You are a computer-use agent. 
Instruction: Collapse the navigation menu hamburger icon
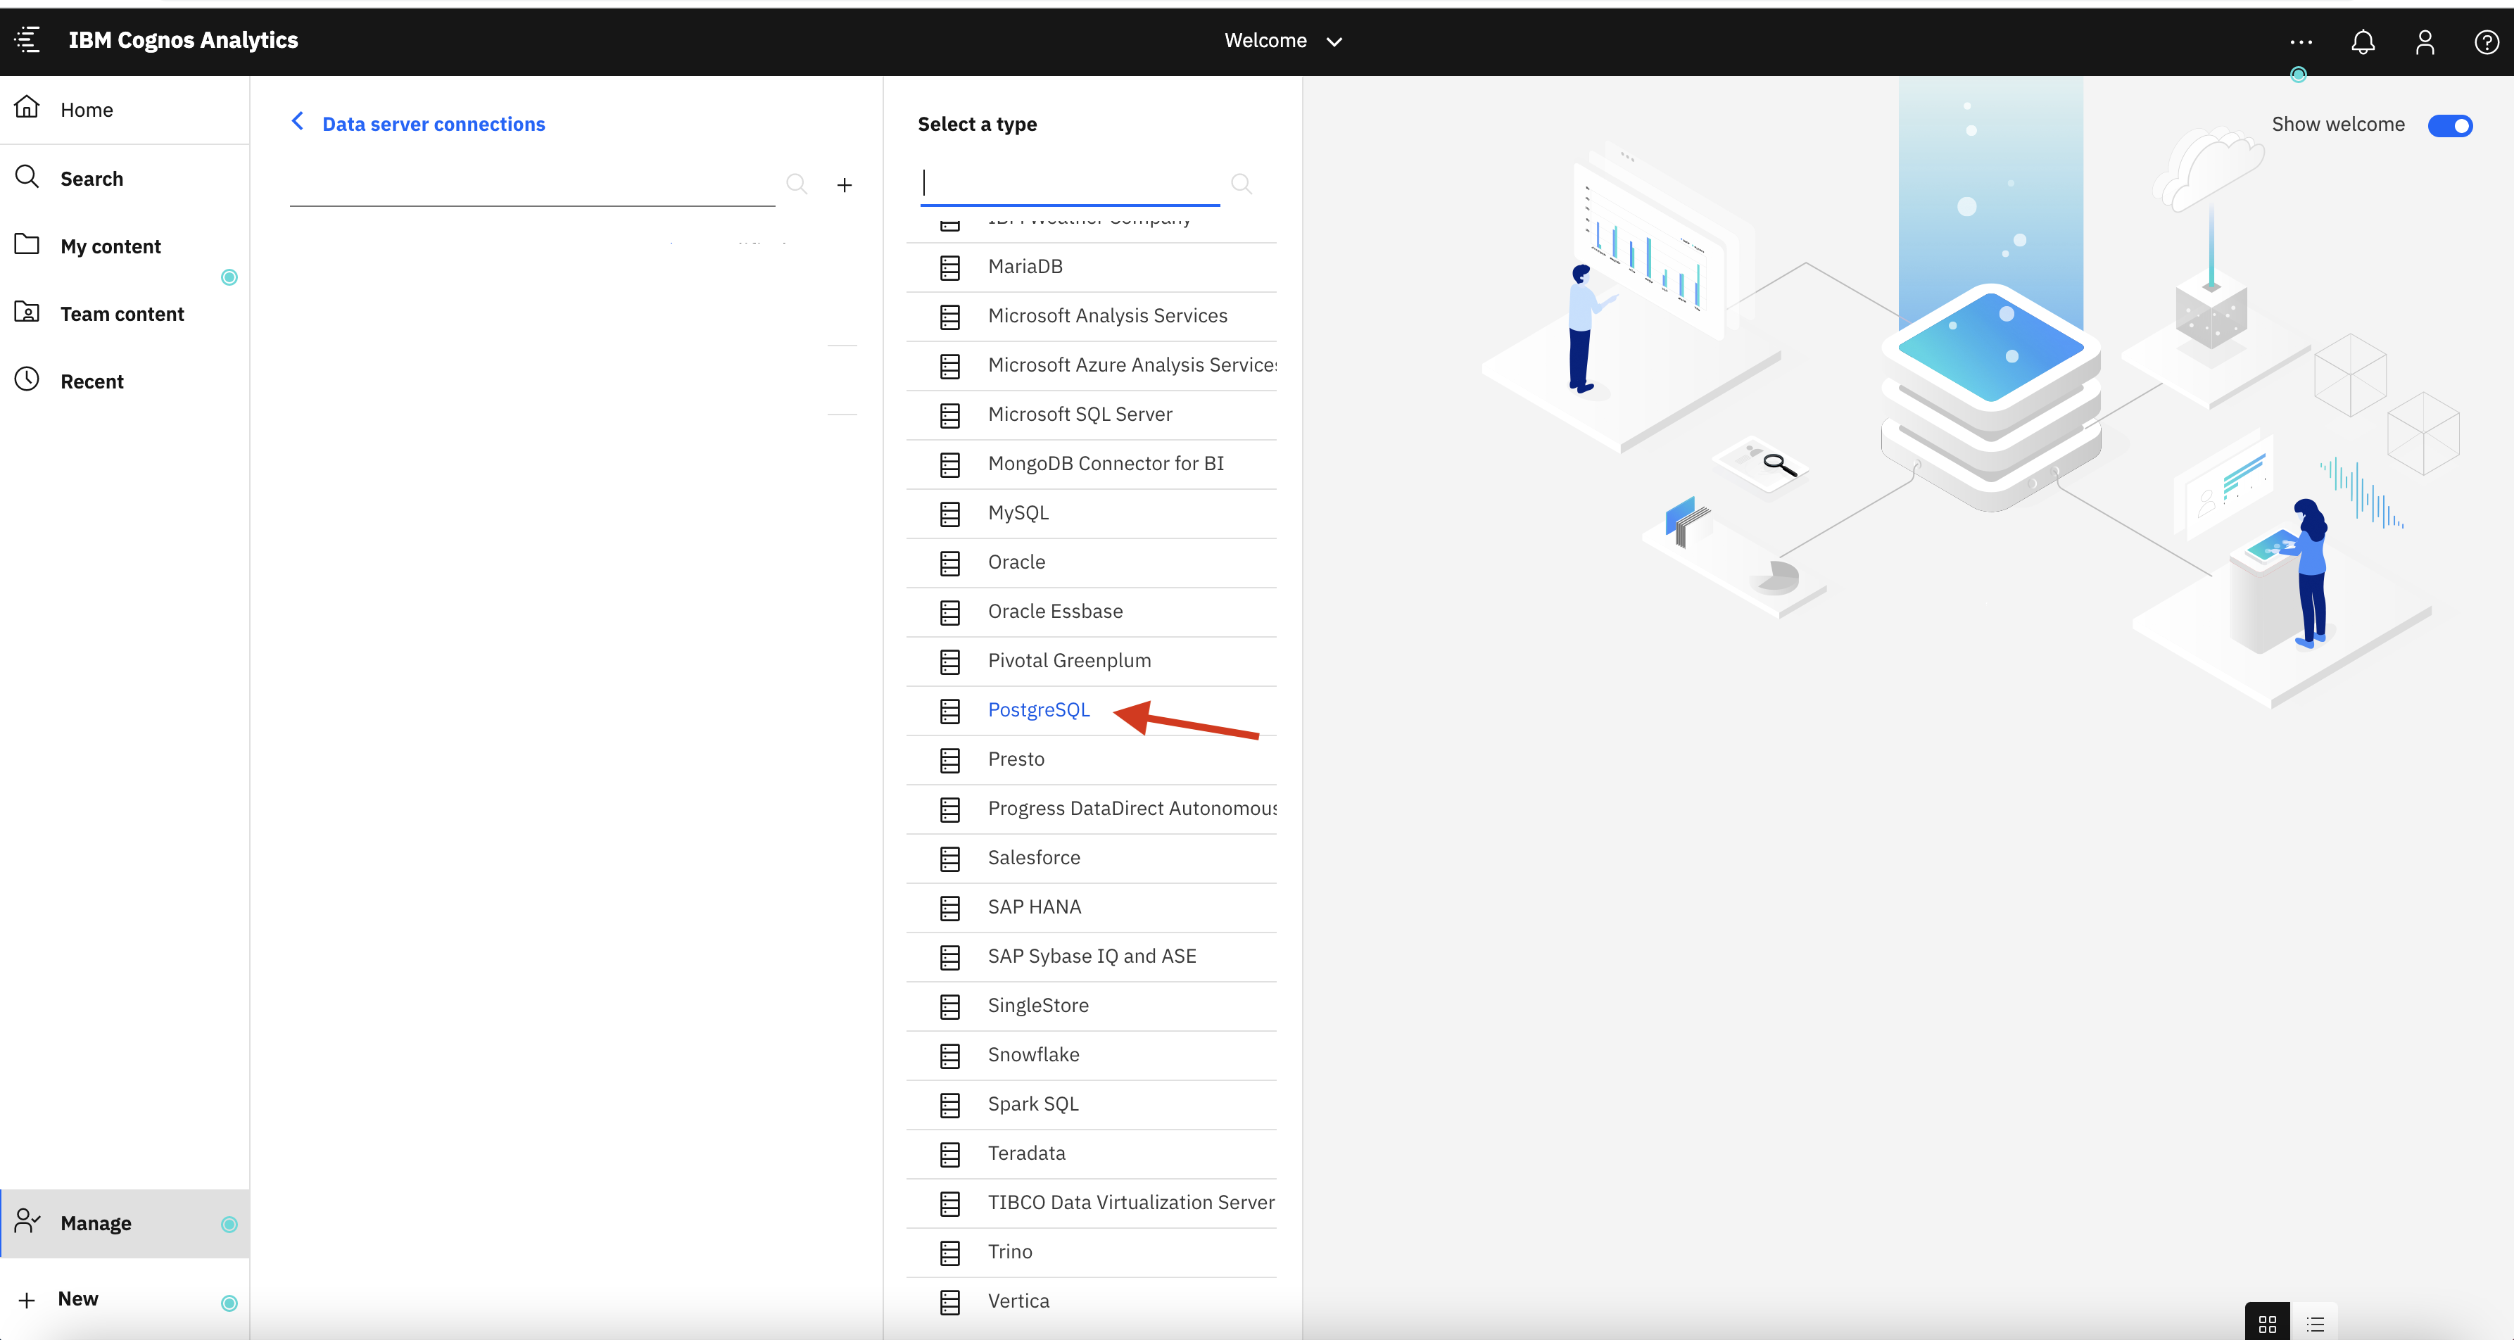pos(27,40)
